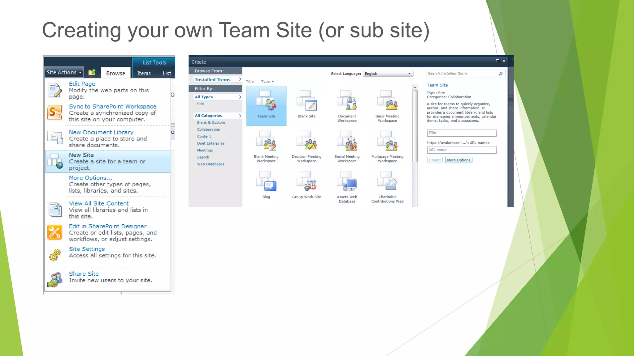The width and height of the screenshot is (634, 356).
Task: Click the navigate-up folder icon
Action: point(92,72)
